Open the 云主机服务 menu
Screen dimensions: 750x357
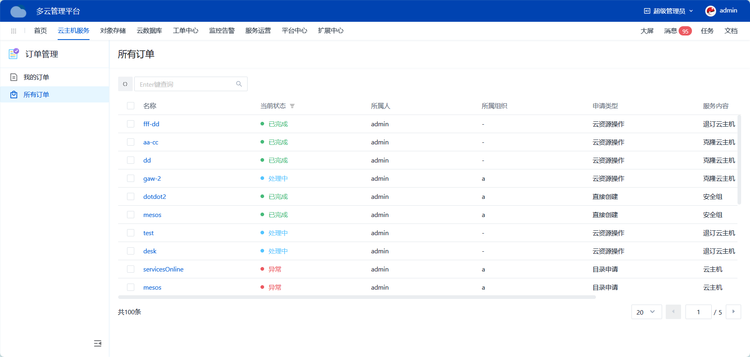(73, 31)
